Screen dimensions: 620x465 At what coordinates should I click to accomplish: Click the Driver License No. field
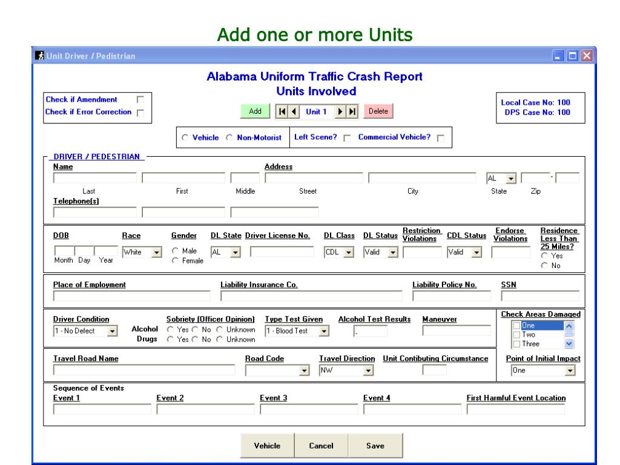pyautogui.click(x=282, y=252)
